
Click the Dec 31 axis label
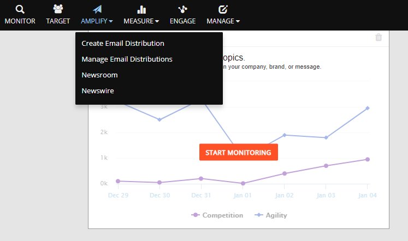coord(201,195)
